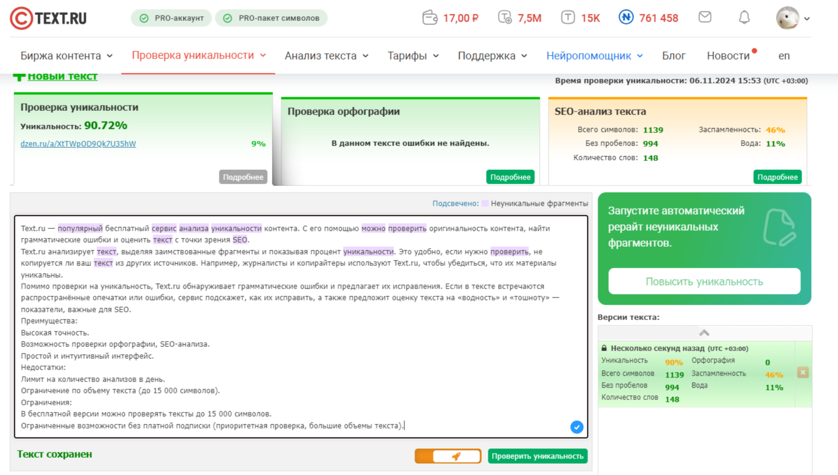This screenshot has width=838, height=475.
Task: Open the notifications bell
Action: click(744, 18)
